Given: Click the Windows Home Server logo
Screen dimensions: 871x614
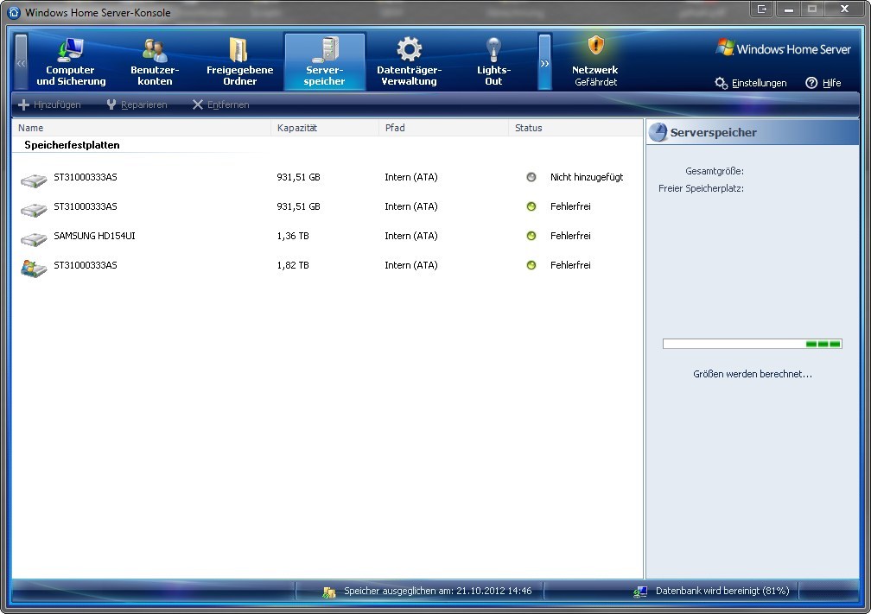Looking at the screenshot, I should (x=783, y=48).
